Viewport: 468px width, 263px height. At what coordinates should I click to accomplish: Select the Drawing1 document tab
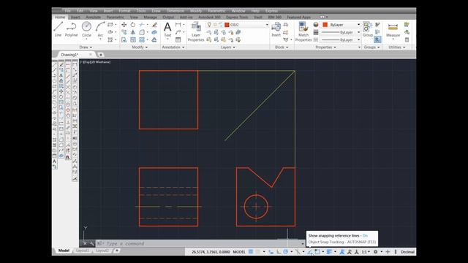(69, 55)
